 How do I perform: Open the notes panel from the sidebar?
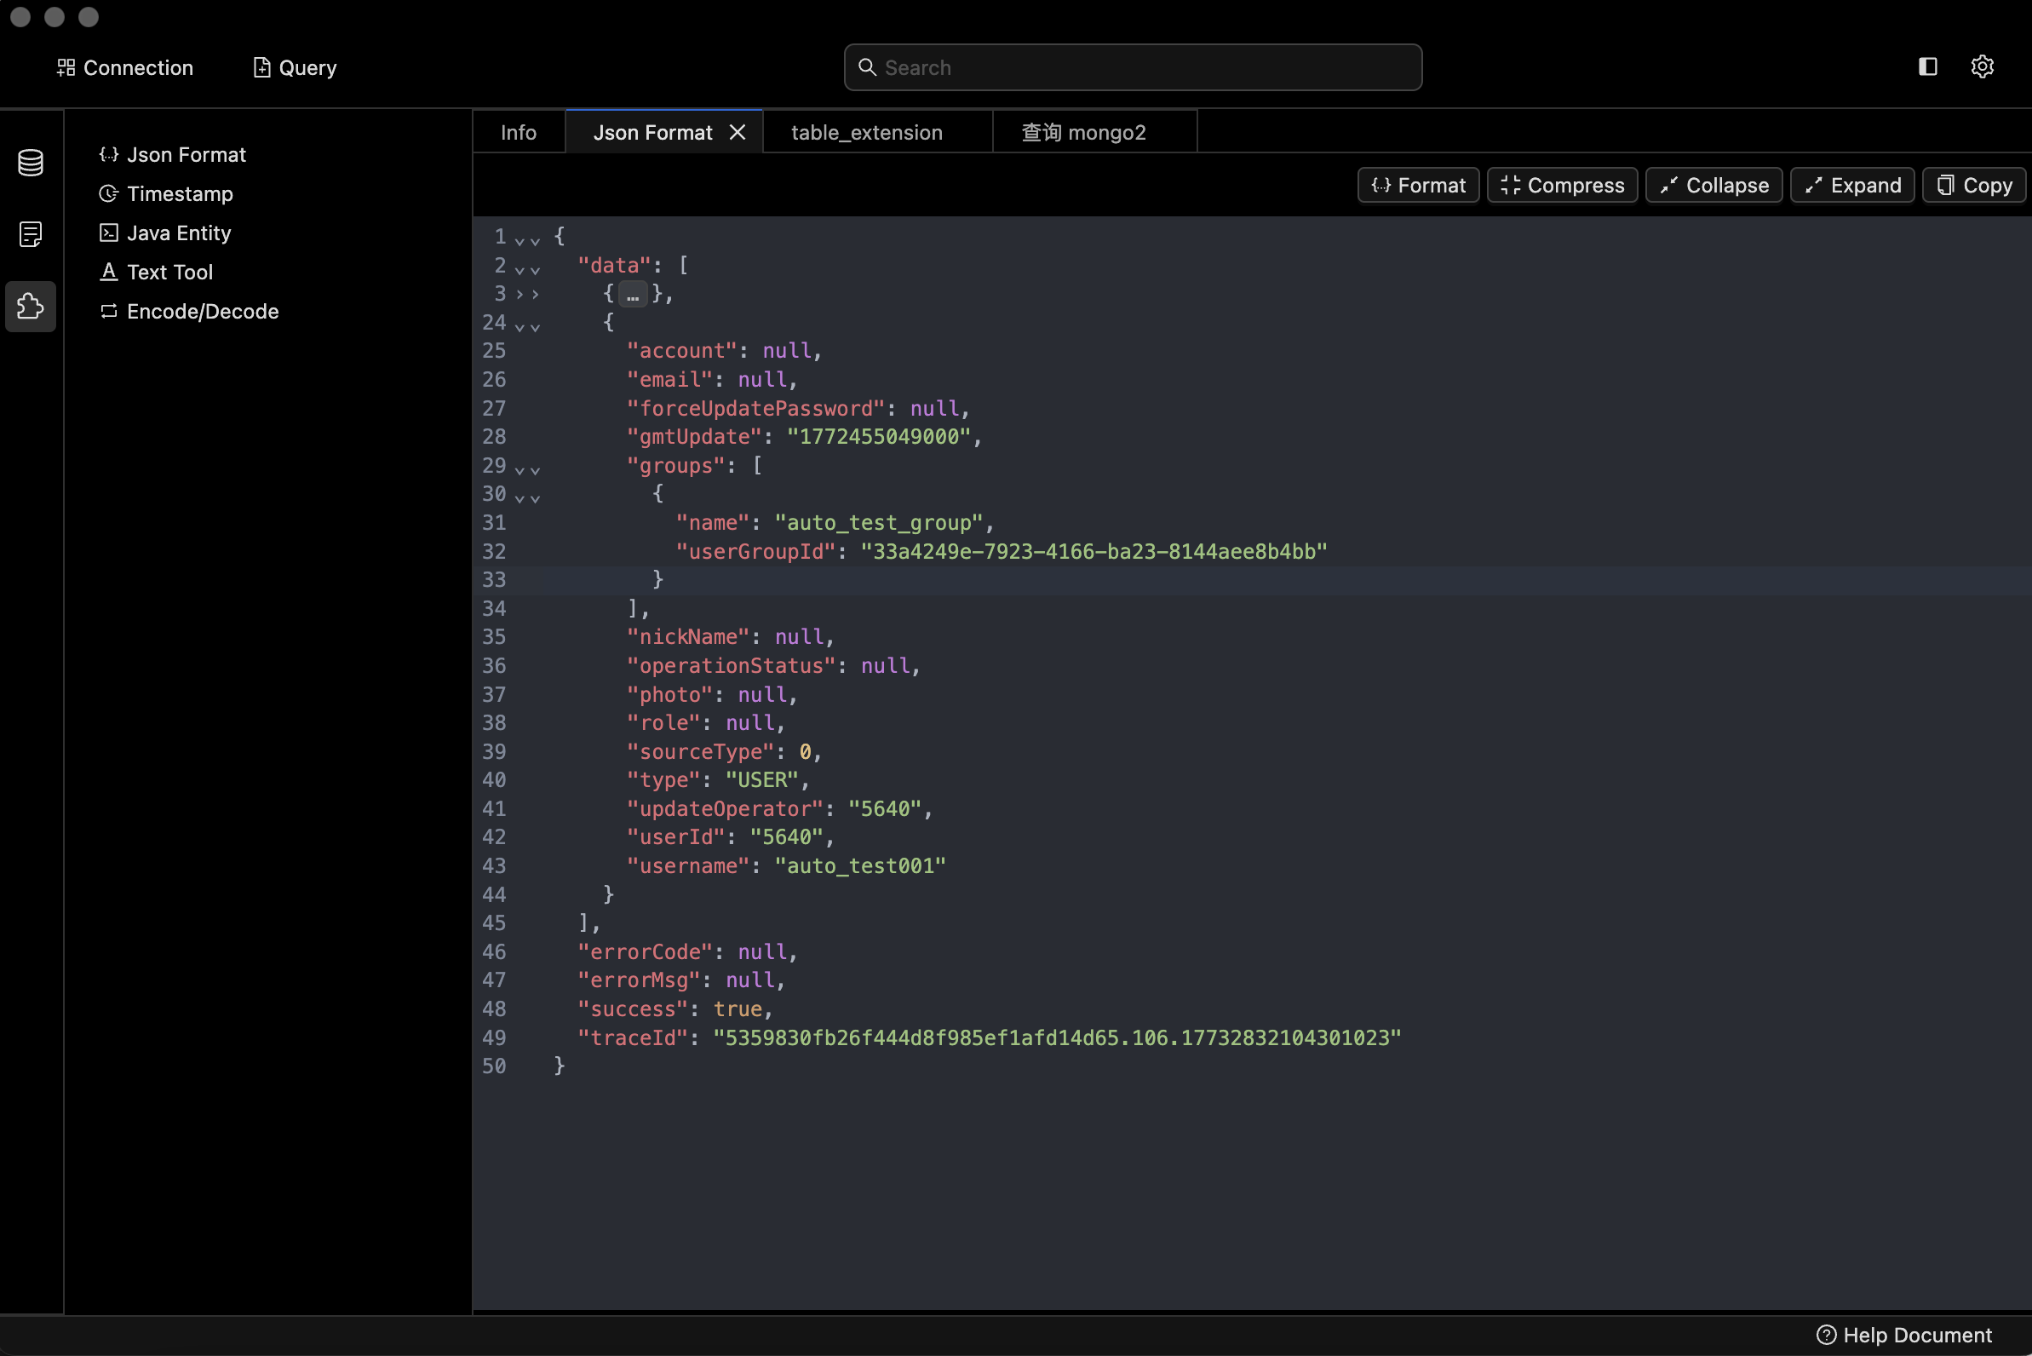point(31,233)
